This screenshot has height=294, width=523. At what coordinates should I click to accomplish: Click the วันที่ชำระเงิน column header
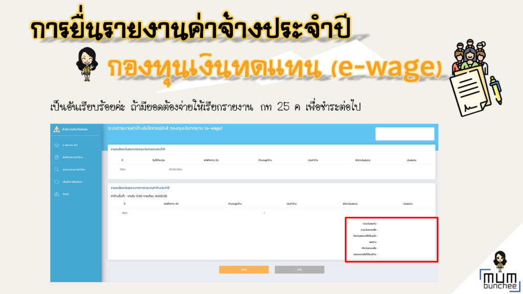coord(176,160)
